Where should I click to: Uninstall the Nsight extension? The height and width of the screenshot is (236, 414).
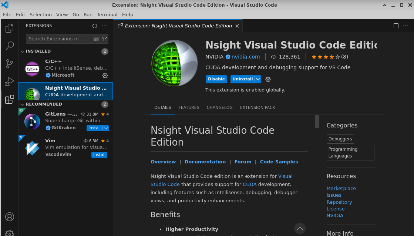(242, 79)
